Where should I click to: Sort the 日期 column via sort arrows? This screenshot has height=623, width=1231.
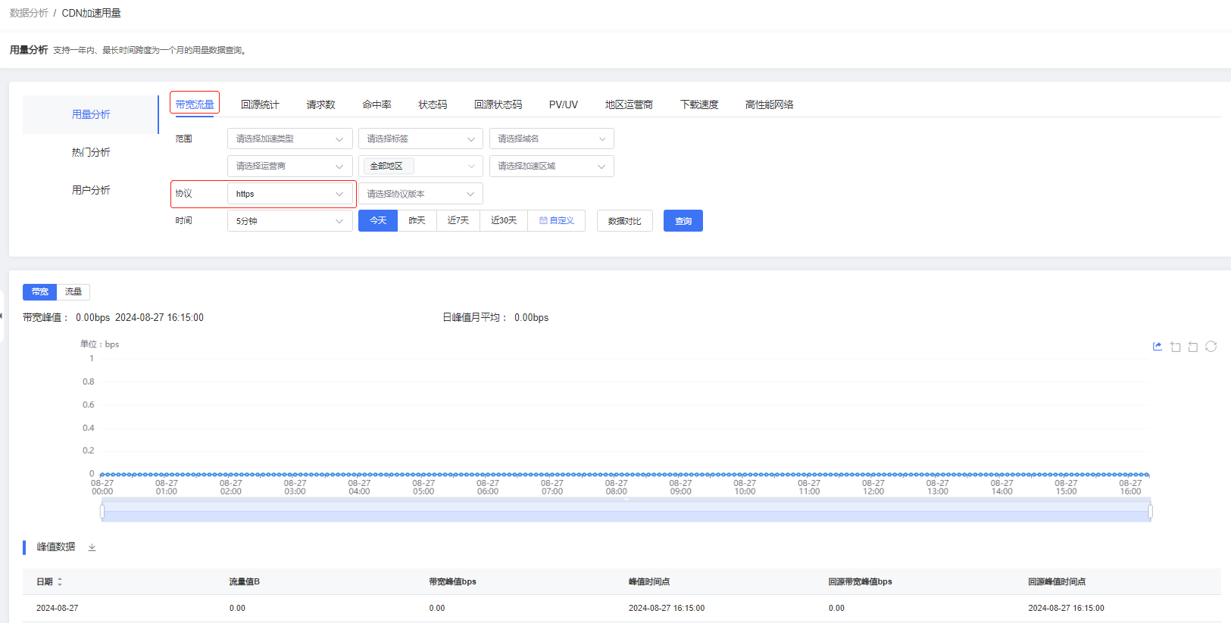click(x=60, y=582)
